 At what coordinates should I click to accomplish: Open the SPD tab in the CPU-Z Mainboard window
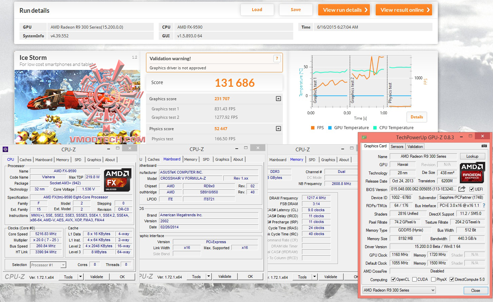point(206,159)
